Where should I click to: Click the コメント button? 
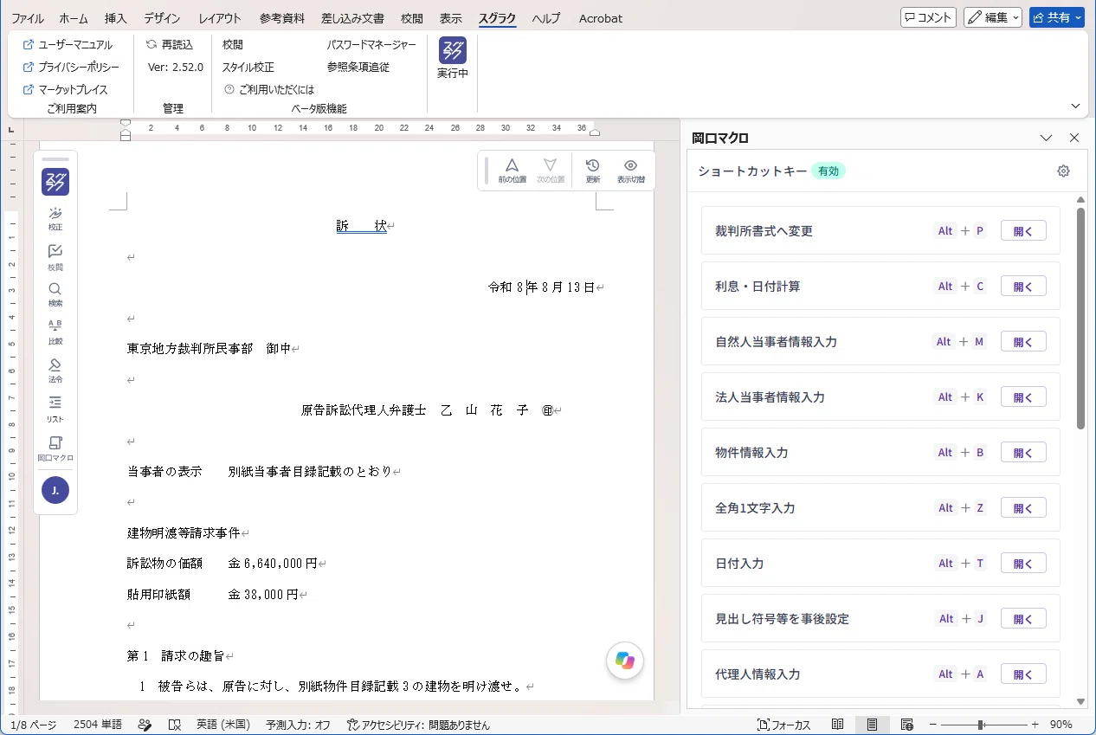(928, 17)
